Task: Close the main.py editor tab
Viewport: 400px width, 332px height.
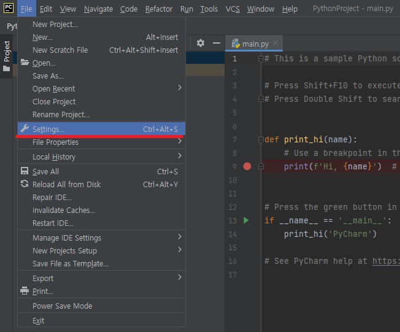Action: [275, 43]
